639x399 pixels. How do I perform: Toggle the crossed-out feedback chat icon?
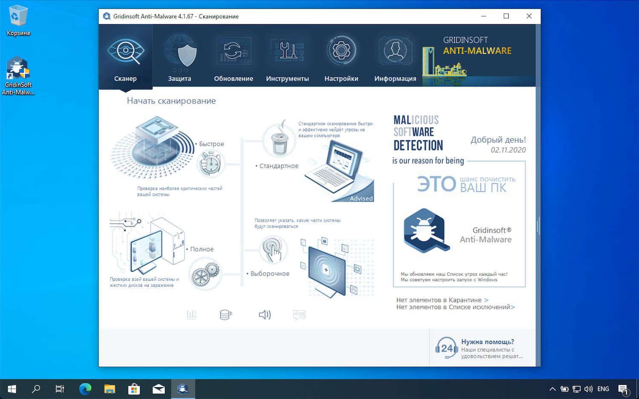[x=299, y=315]
